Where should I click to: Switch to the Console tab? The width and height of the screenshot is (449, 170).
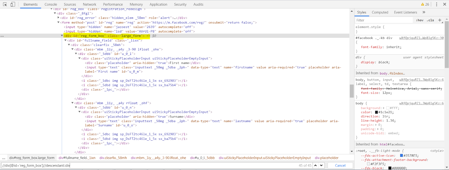(51, 4)
